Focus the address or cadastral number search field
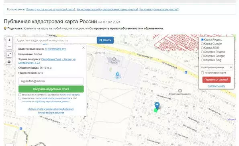This screenshot has width=239, height=146. (56, 41)
